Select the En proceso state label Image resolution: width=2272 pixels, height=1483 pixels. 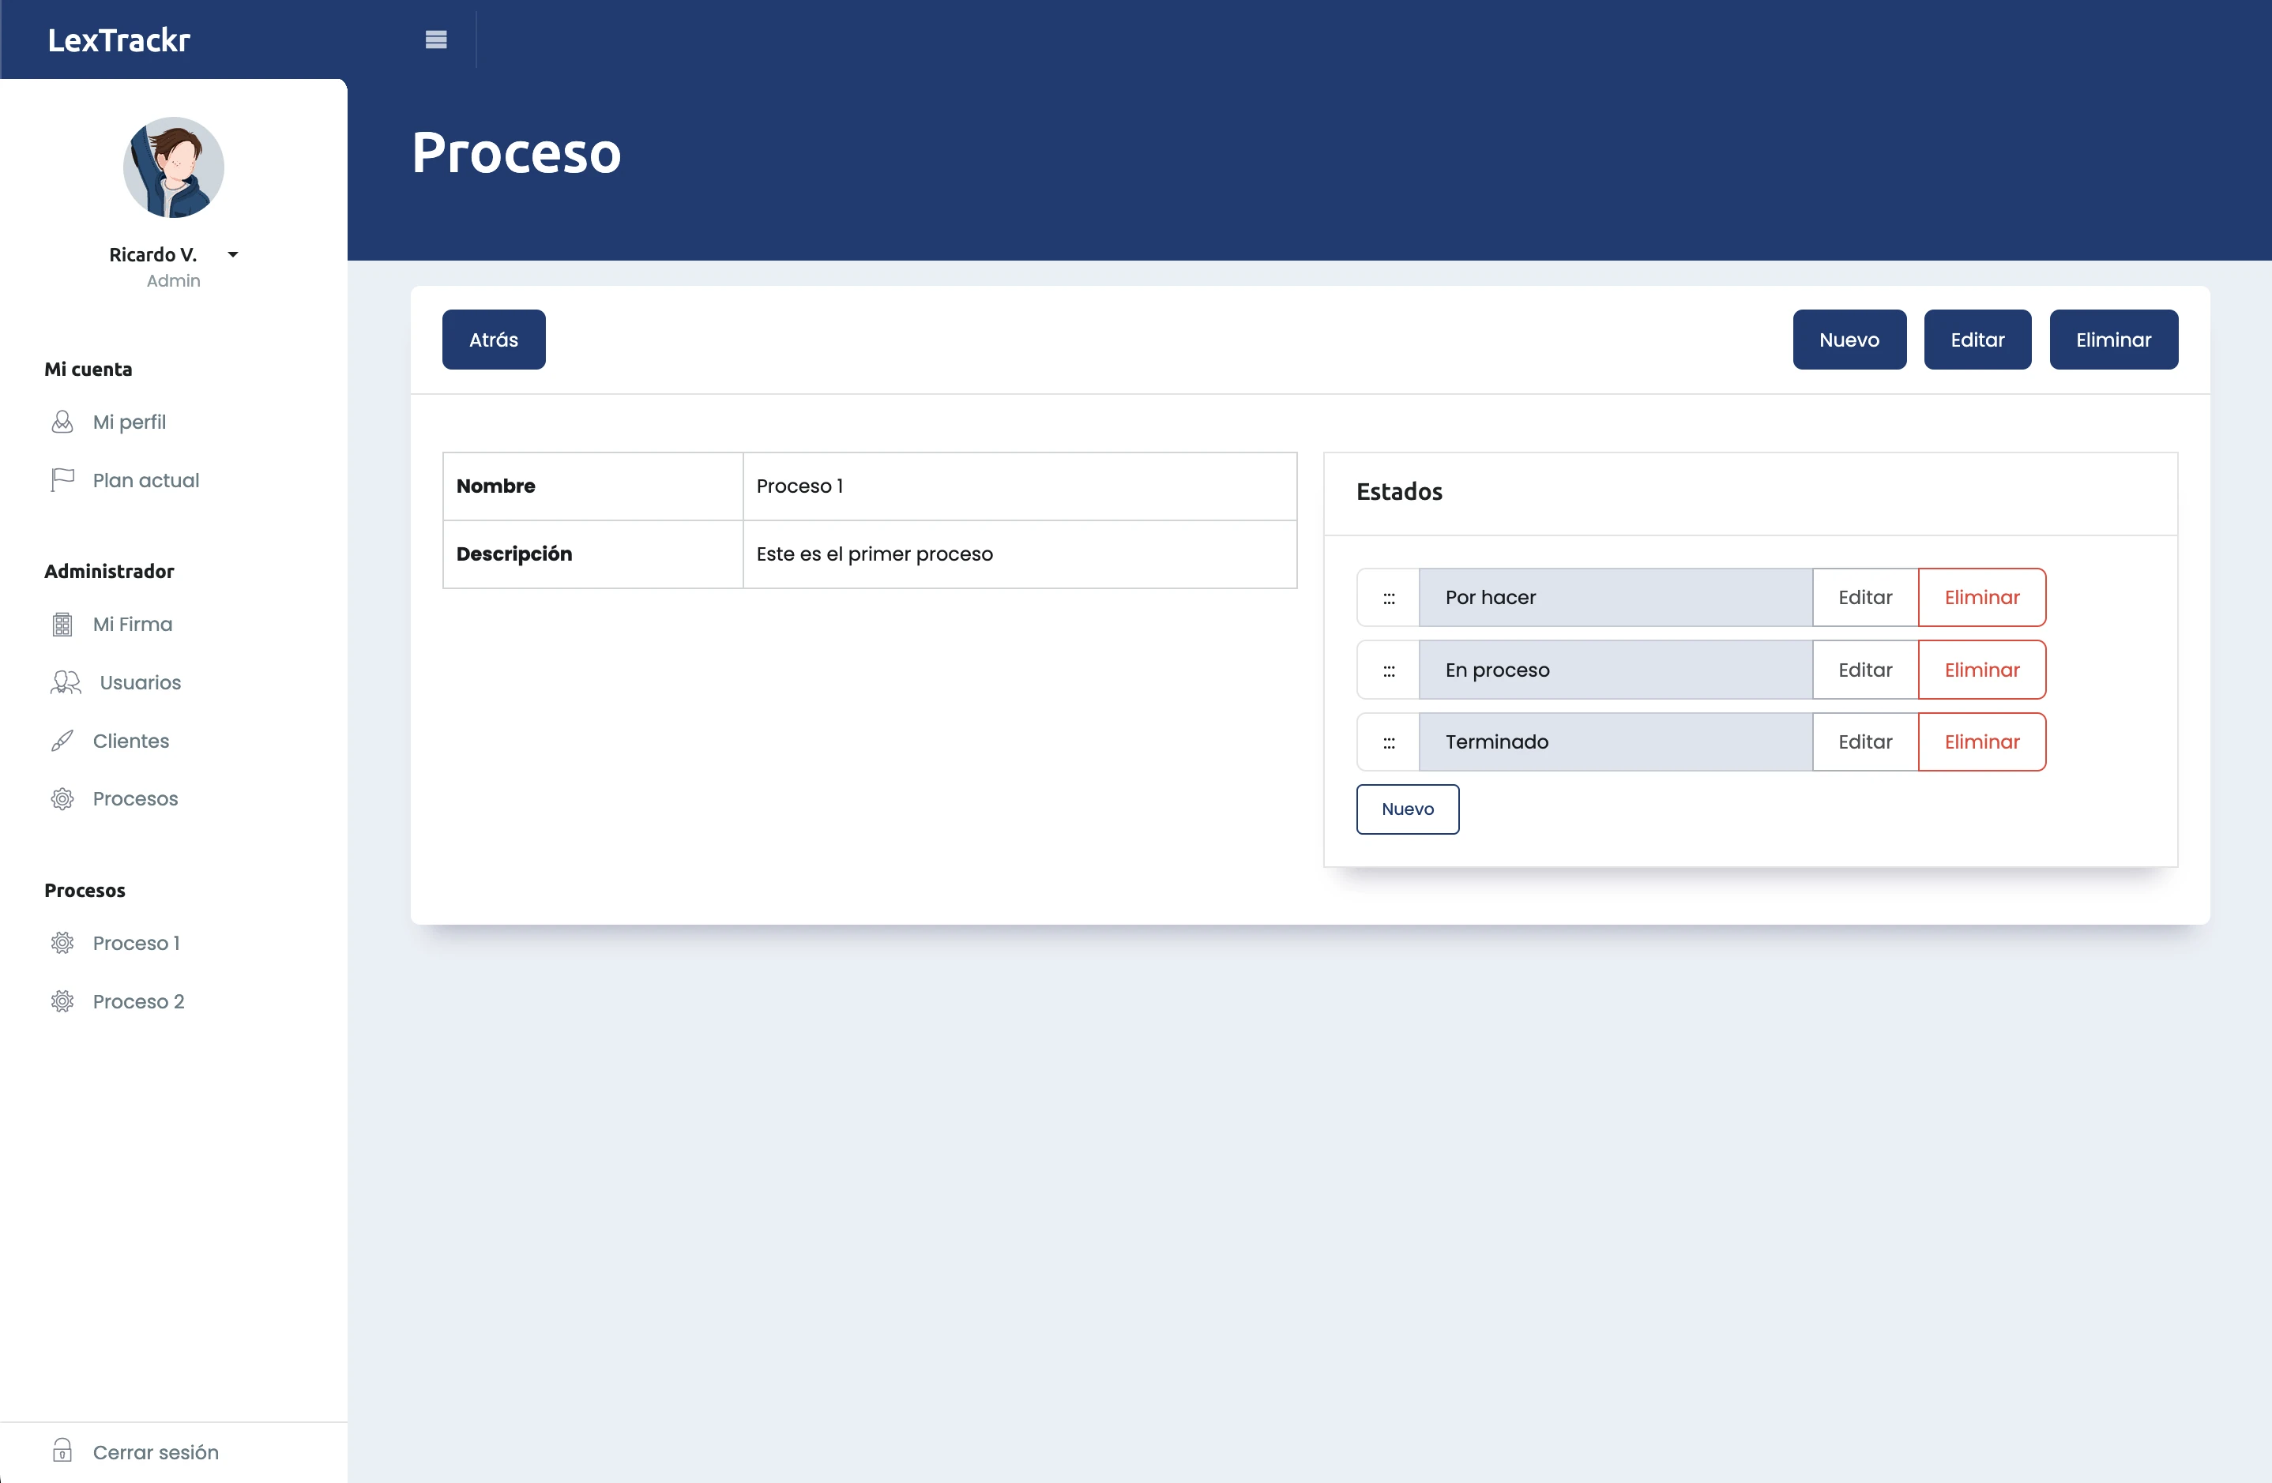(1616, 670)
